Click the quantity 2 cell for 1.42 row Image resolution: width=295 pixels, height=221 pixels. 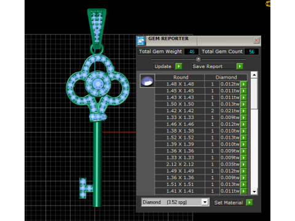[212, 111]
